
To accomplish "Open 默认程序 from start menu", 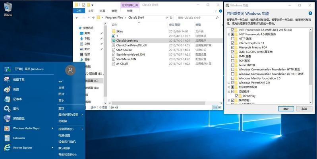I will click(x=64, y=148).
